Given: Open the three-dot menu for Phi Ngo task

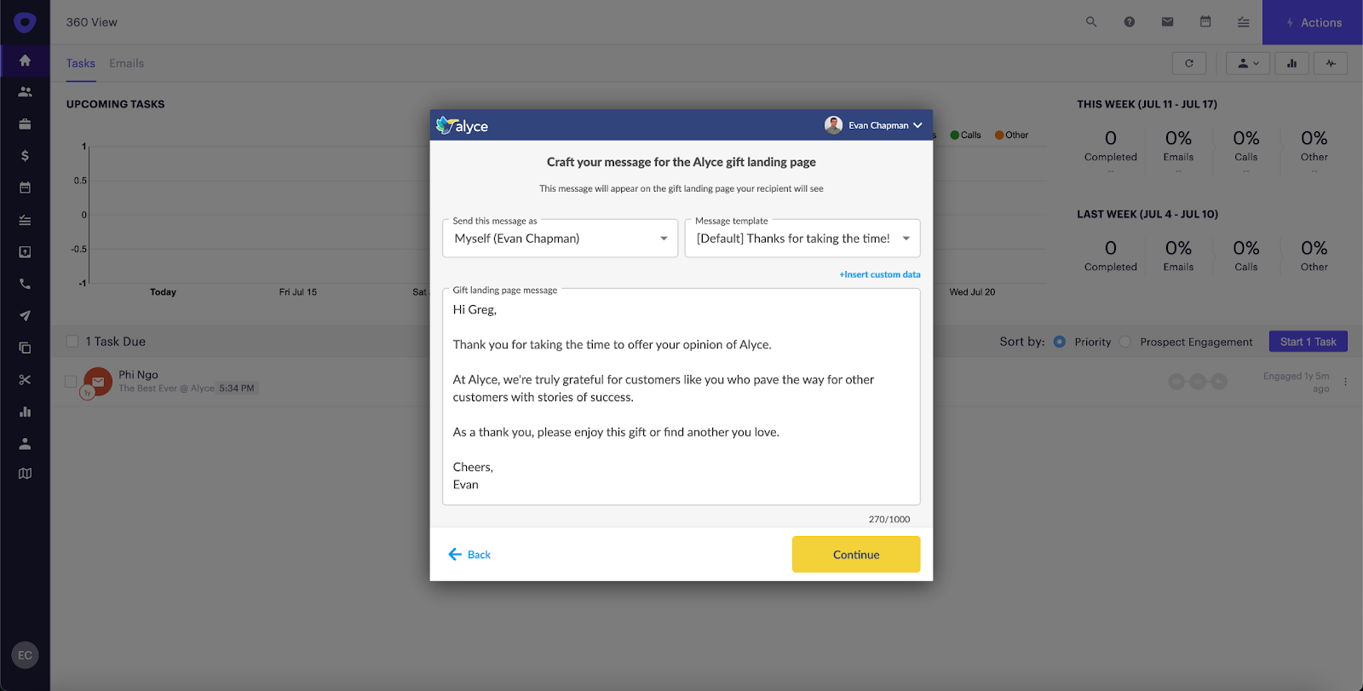Looking at the screenshot, I should coord(1345,382).
